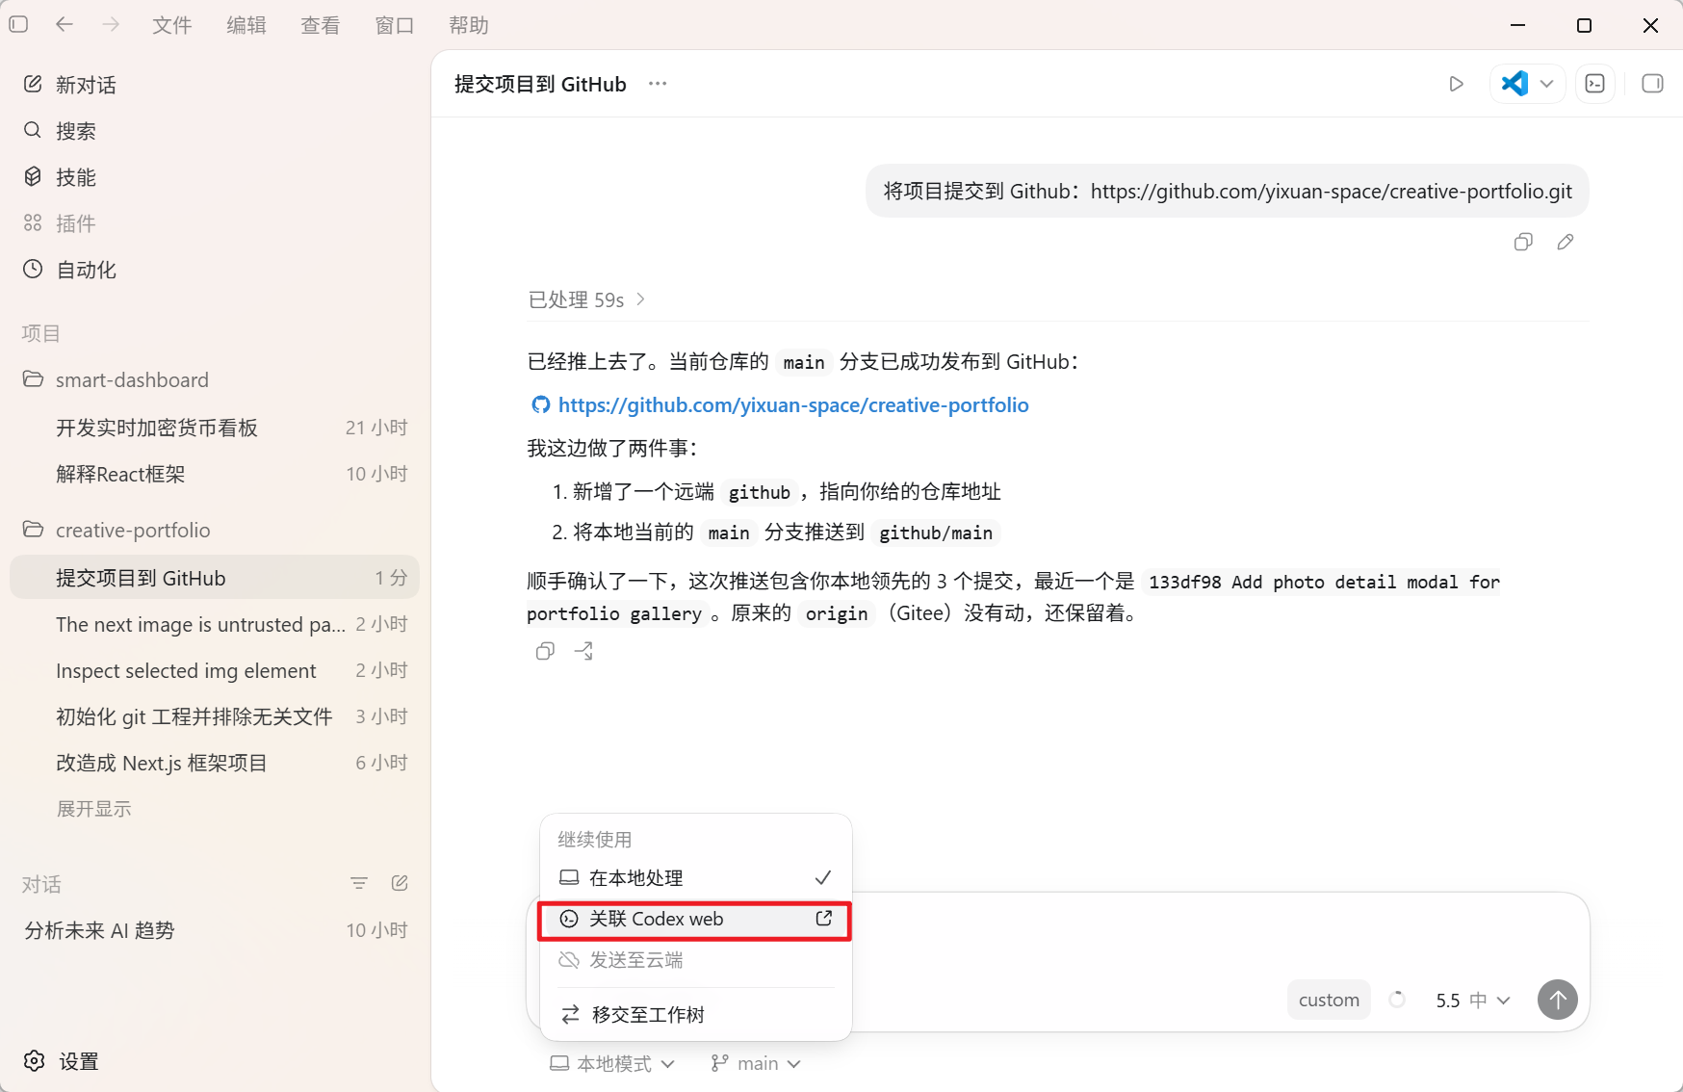Image resolution: width=1683 pixels, height=1092 pixels.
Task: Open the three-dot menu beside the title
Action: coord(658,84)
